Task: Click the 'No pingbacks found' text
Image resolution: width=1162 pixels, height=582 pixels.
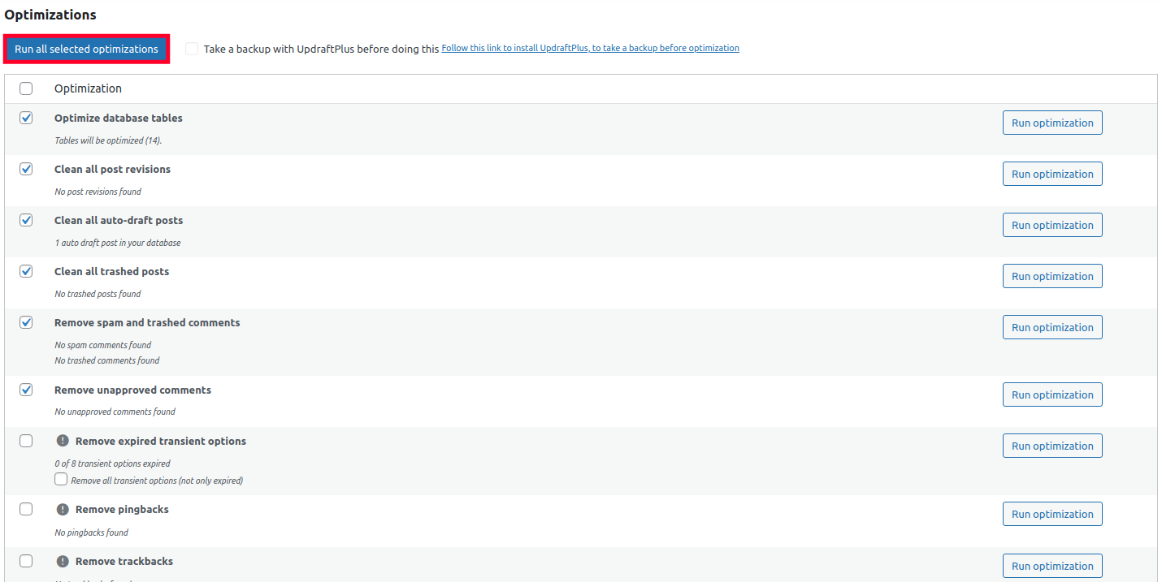Action: pyautogui.click(x=91, y=532)
